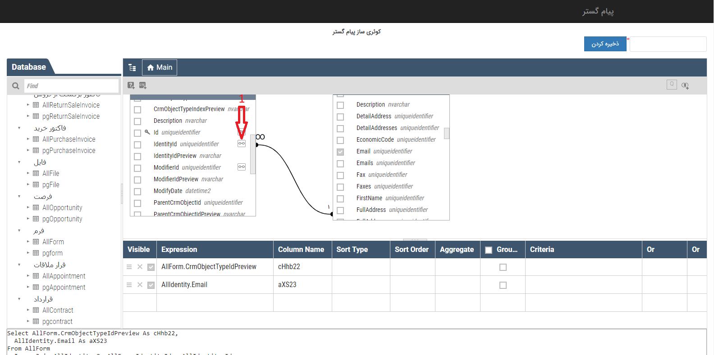Remove the AllIdentity.Email row with its X icon
Viewport: 714px width, 355px height.
(140, 285)
